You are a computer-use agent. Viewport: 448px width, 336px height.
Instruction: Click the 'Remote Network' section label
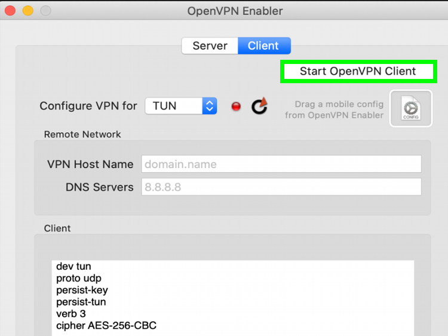tap(82, 135)
